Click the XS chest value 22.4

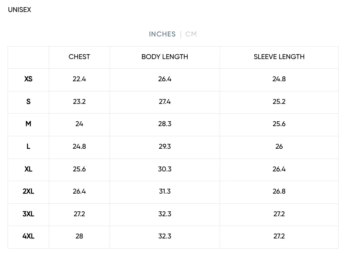(79, 79)
